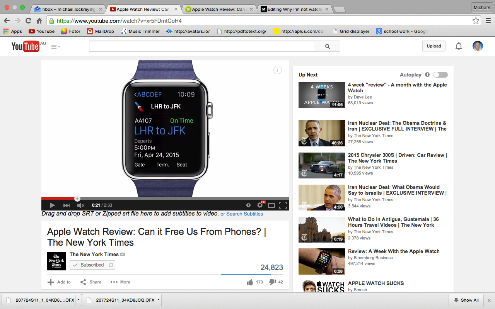Switch to the Editing Why I'm not watching tab

[x=295, y=9]
